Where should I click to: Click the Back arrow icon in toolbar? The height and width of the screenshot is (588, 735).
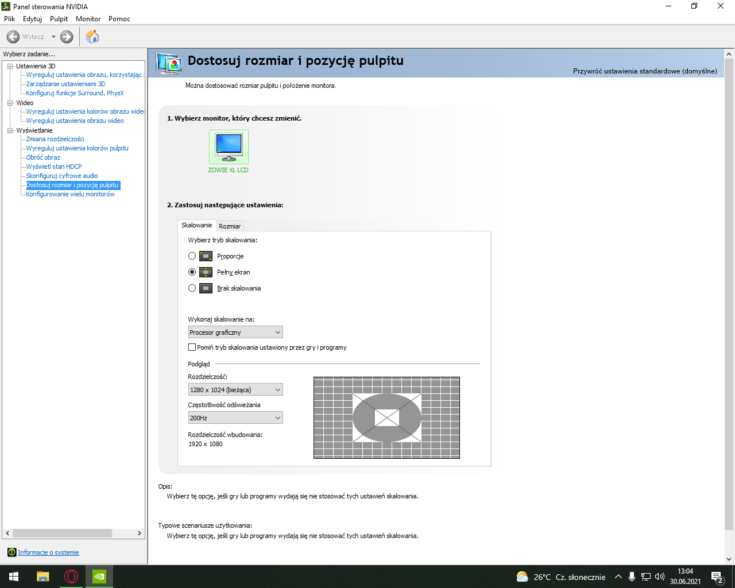13,37
